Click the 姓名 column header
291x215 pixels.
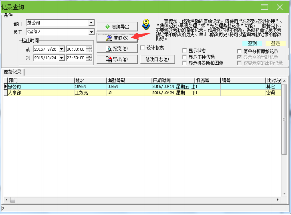(x=90, y=80)
